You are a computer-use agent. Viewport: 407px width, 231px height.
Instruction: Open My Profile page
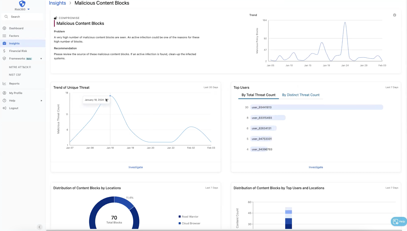[x=16, y=93]
